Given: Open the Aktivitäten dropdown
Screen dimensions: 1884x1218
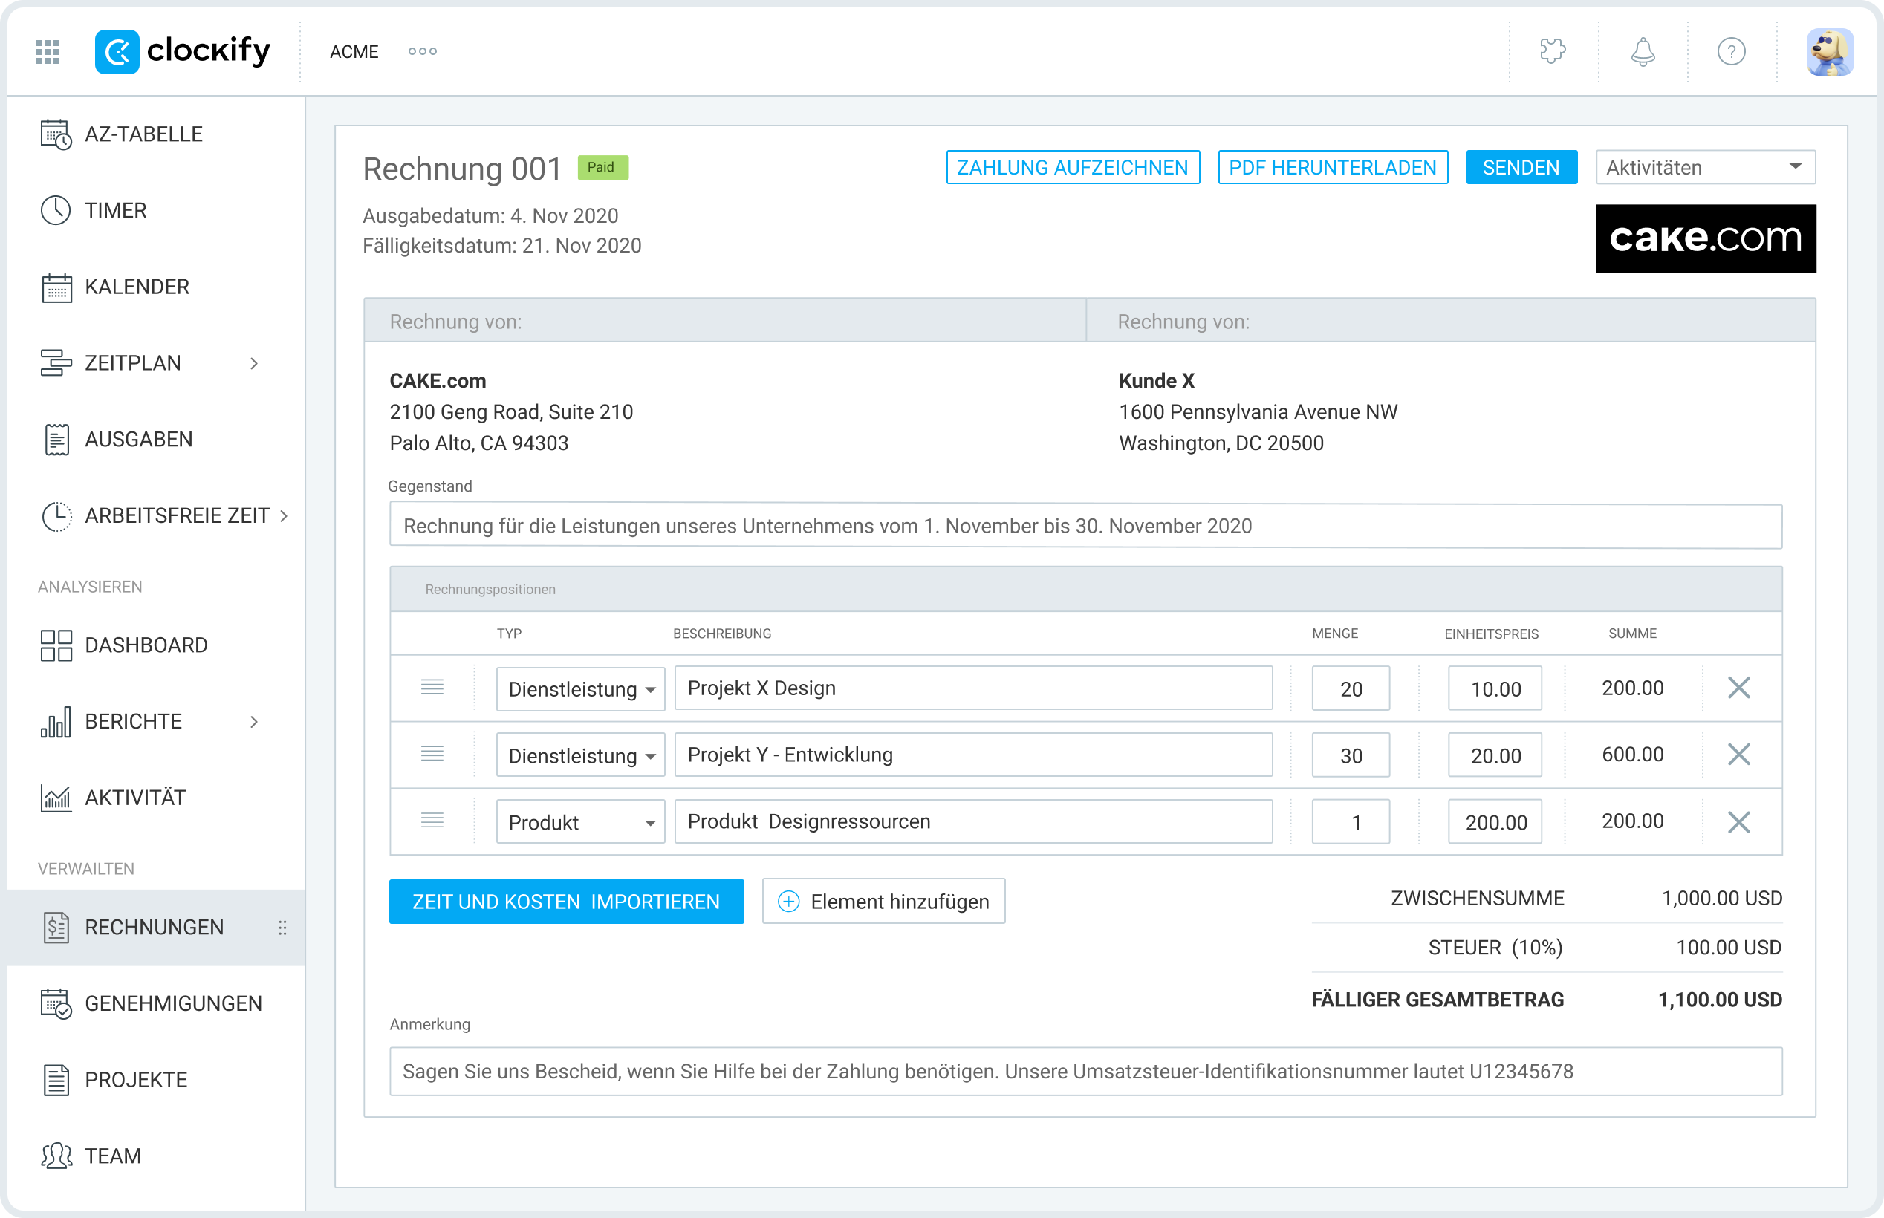Looking at the screenshot, I should (x=1704, y=167).
